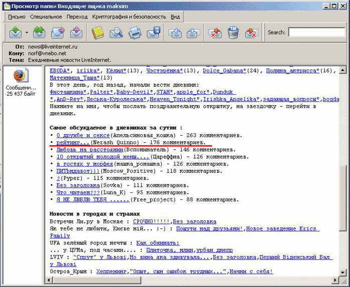
Task: Click the 'Dolce_Gabana*' link
Action: click(224, 71)
